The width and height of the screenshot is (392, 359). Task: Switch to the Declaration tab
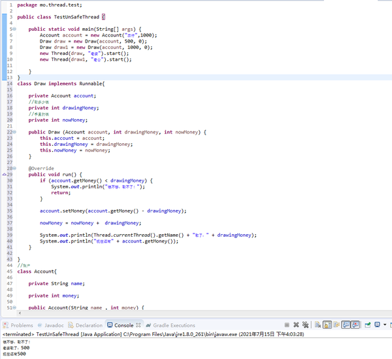[x=86, y=325]
